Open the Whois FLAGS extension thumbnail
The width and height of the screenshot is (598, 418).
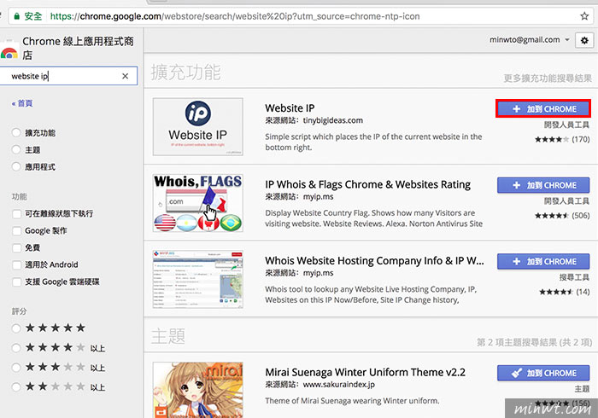click(x=197, y=203)
